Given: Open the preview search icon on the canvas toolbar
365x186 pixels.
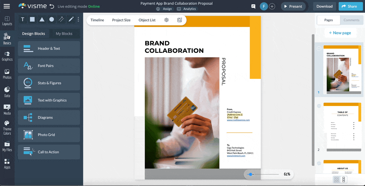Looking at the screenshot, I should [179, 20].
